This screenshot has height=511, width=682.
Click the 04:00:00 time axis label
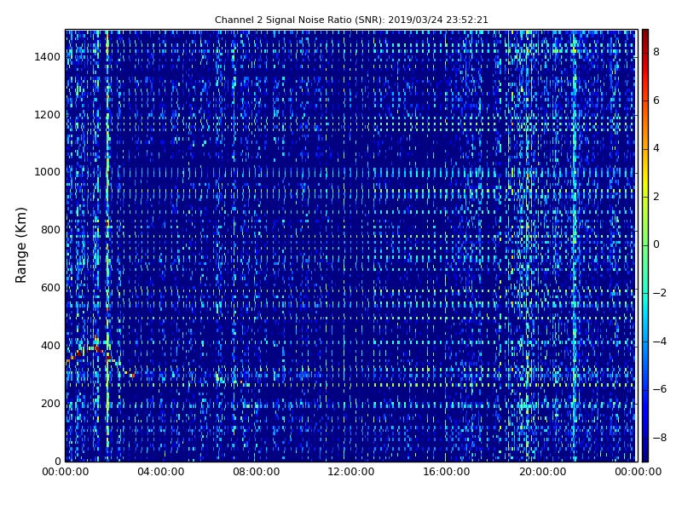(x=161, y=472)
